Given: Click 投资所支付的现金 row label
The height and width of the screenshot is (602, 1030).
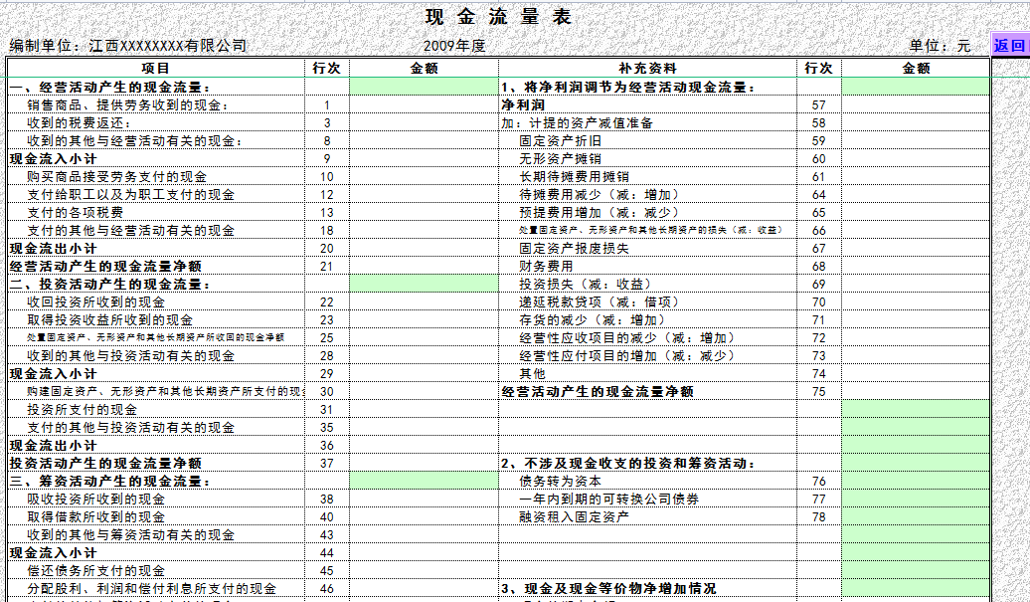Looking at the screenshot, I should [x=83, y=409].
